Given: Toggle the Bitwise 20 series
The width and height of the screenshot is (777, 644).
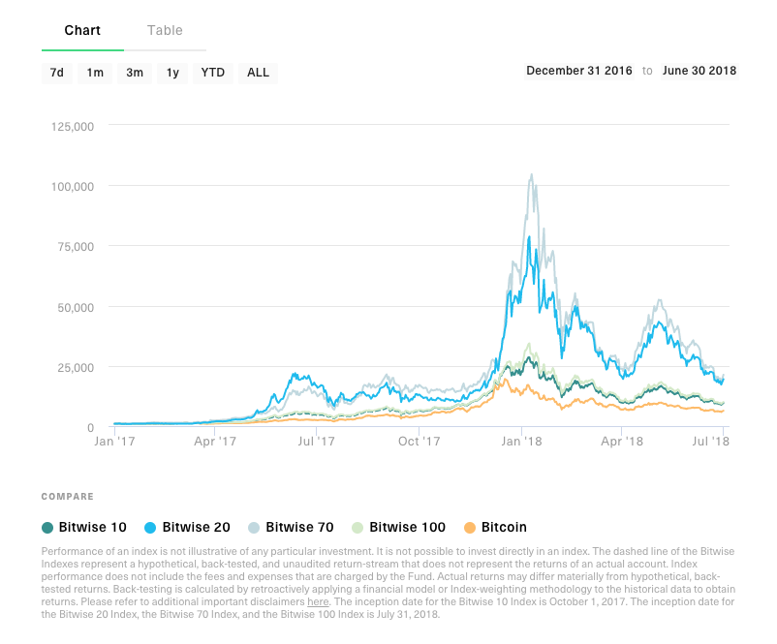Looking at the screenshot, I should (197, 527).
